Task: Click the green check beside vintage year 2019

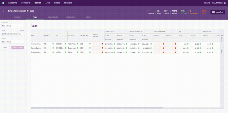Action: (90, 48)
